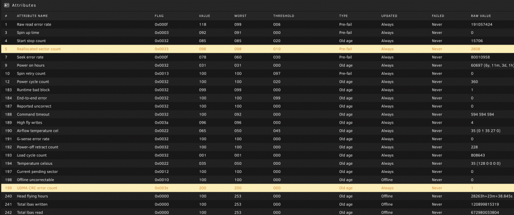The height and width of the screenshot is (215, 514).
Task: Select the Total lbas written attribute
Action: (x=32, y=205)
